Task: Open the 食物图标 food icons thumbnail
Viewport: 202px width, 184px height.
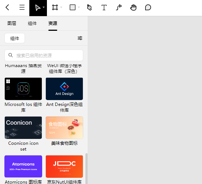Action: [64, 128]
